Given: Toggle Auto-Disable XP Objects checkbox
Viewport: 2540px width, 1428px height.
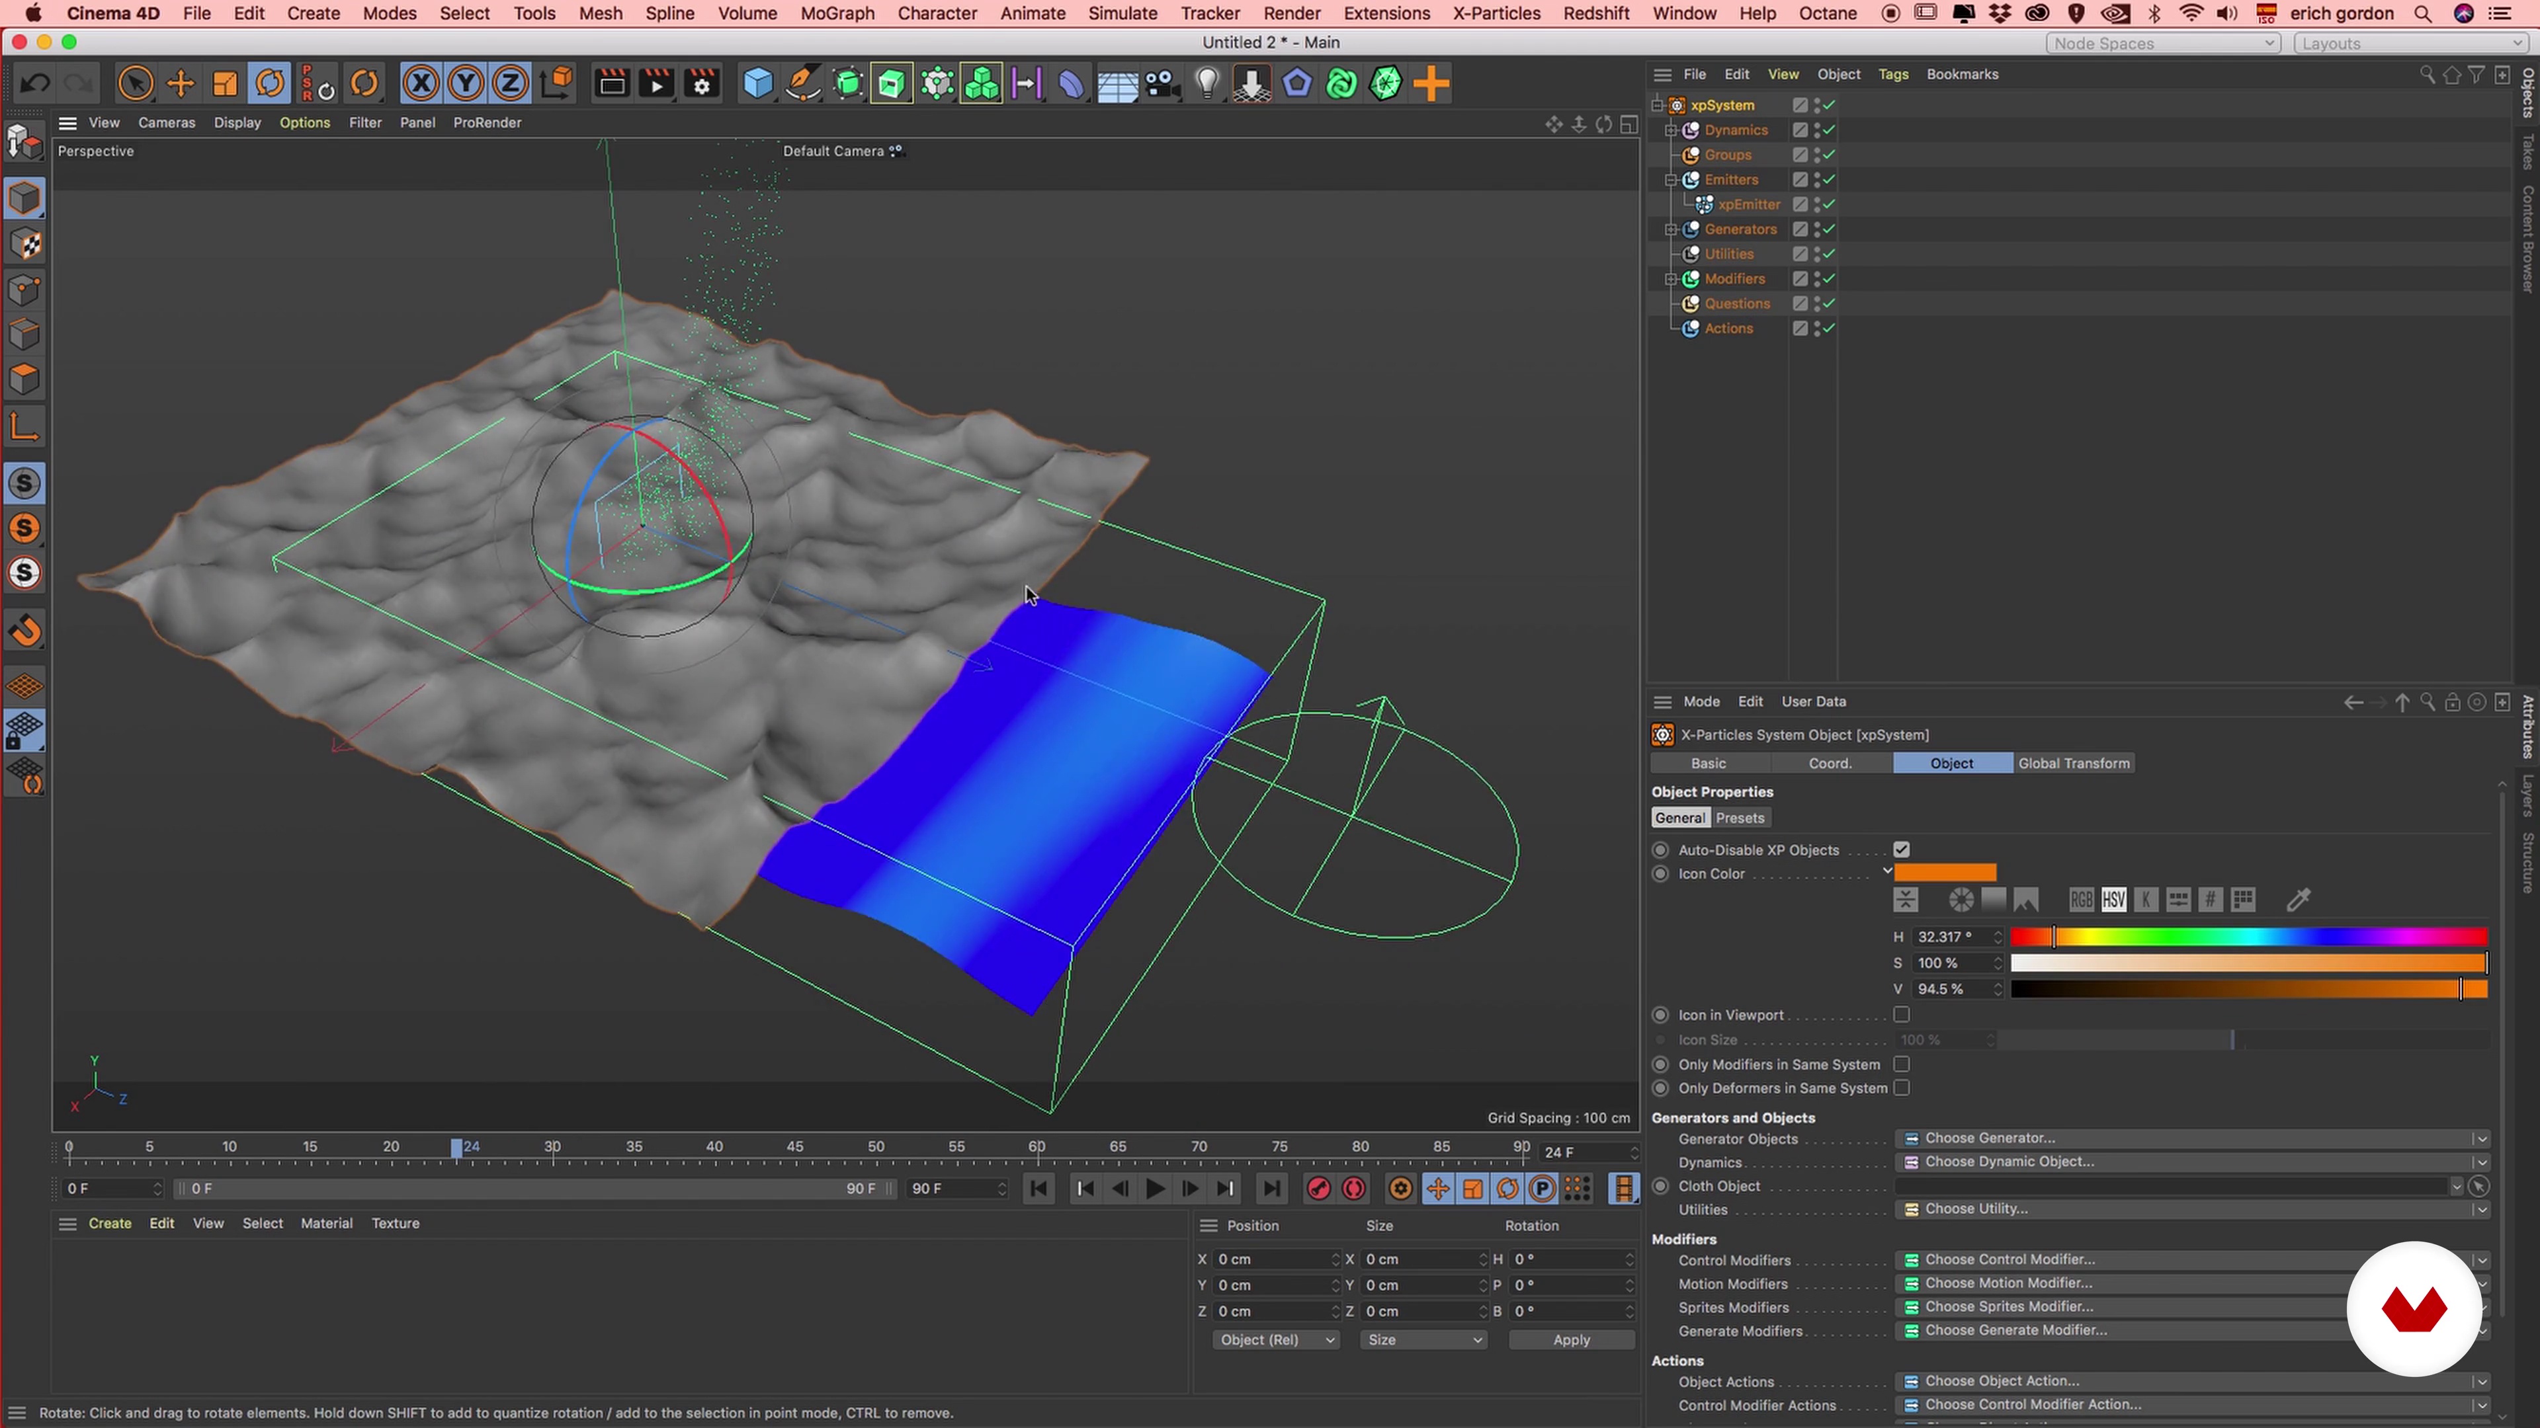Looking at the screenshot, I should click(x=1902, y=850).
